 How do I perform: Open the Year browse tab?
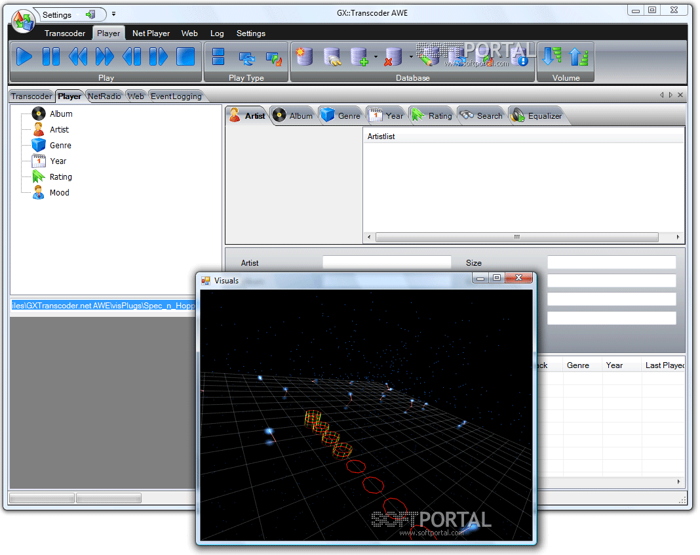click(385, 115)
